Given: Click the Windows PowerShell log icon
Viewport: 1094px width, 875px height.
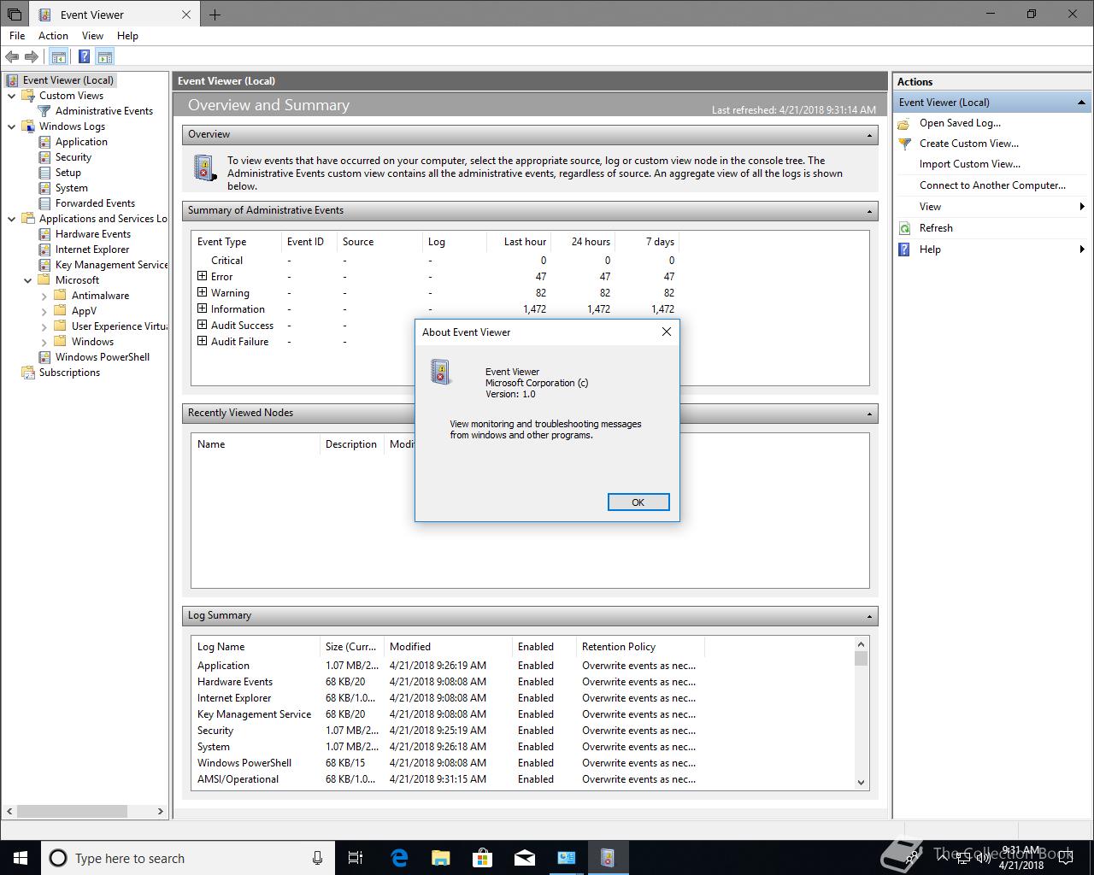Looking at the screenshot, I should [44, 357].
